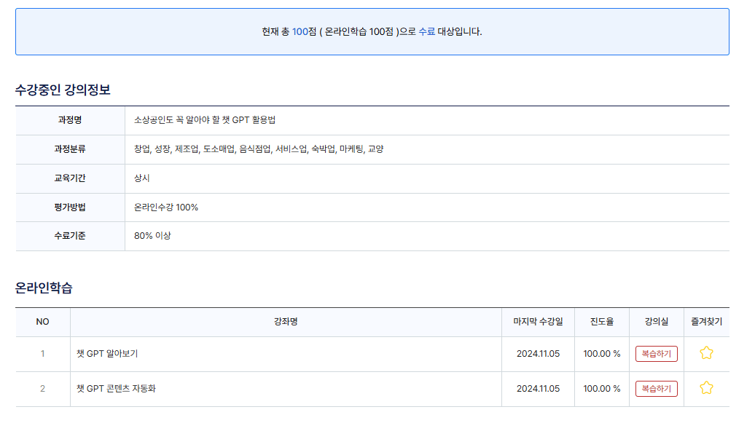Click the 과정명 row label
The width and height of the screenshot is (755, 423).
tap(70, 120)
